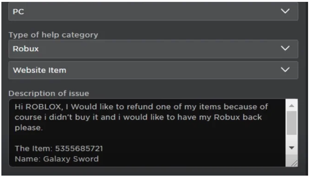
Task: Click the chevron arrow on Website Item dropdown
Action: coord(285,69)
